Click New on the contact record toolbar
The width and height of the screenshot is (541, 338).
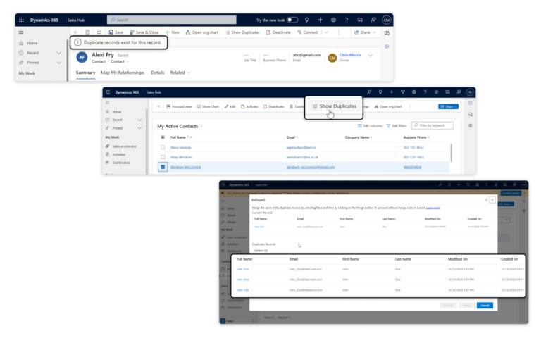(x=172, y=32)
